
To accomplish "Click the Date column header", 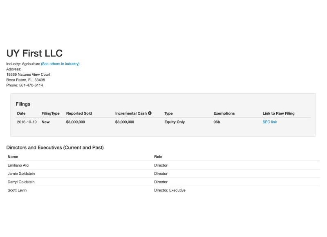I will 21,113.
